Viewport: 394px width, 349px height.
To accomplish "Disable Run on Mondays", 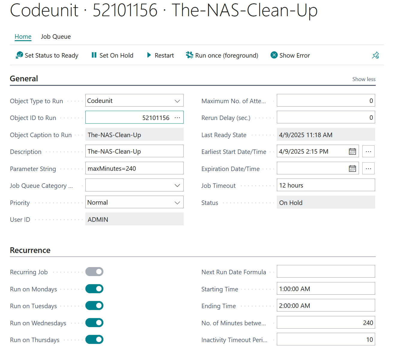I will click(94, 289).
